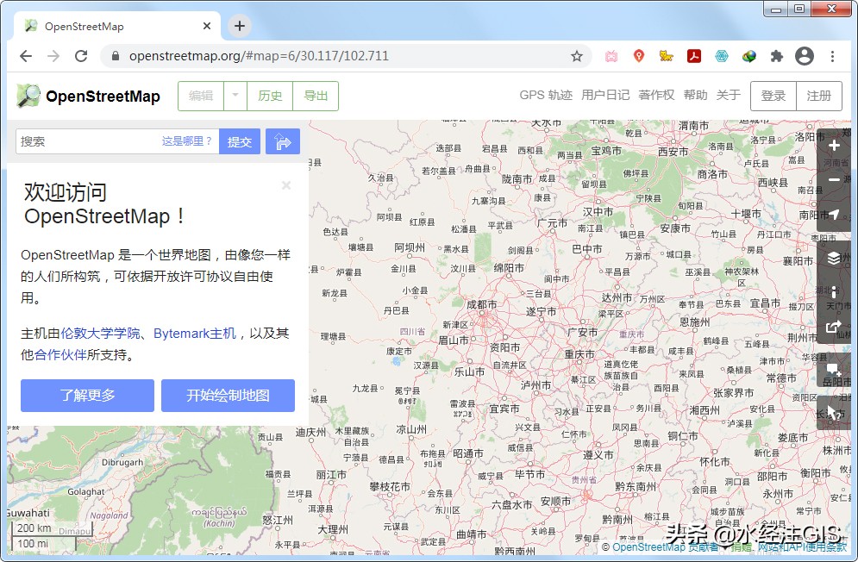Open the 历史 tab

[x=270, y=96]
